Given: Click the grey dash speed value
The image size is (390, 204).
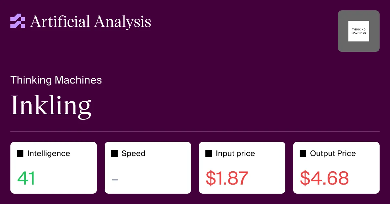Looking at the screenshot, I should tap(115, 179).
